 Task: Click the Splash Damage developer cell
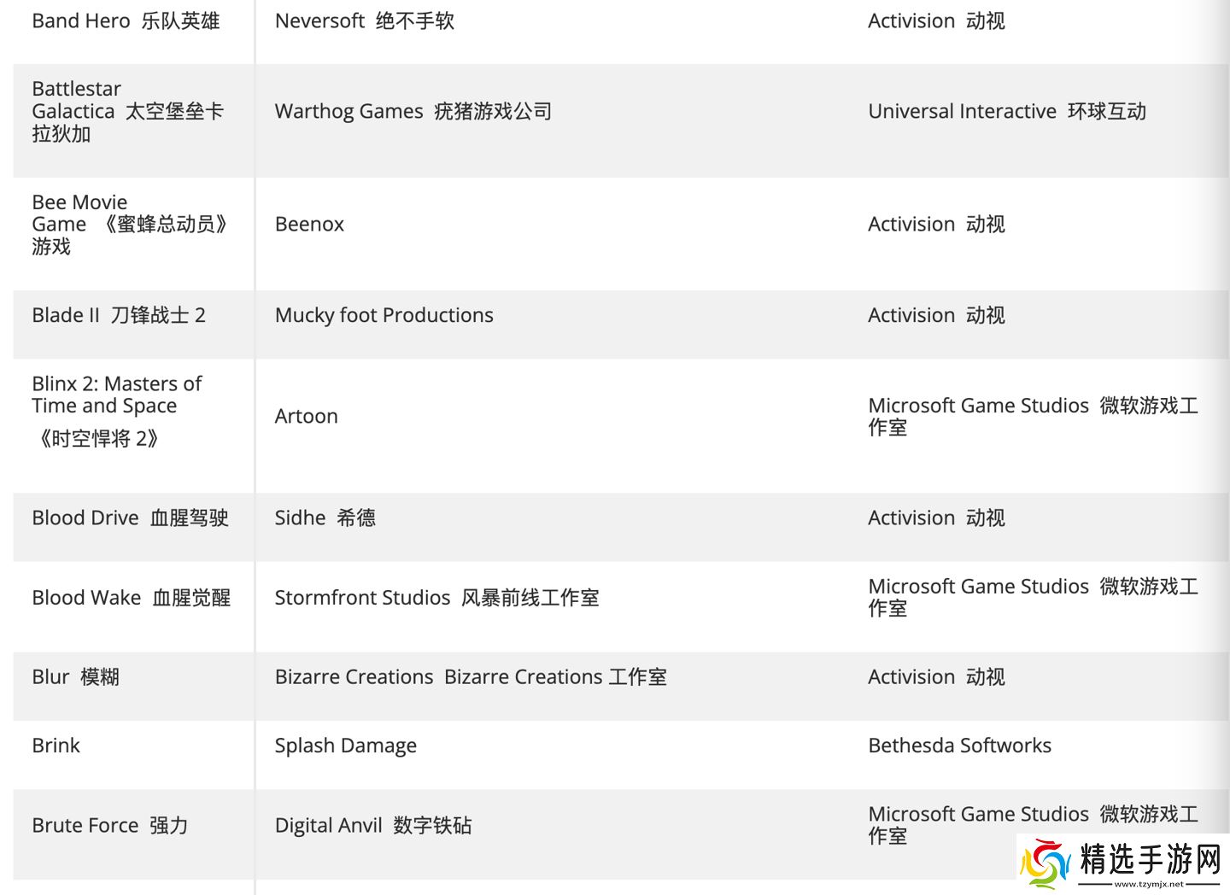[345, 746]
